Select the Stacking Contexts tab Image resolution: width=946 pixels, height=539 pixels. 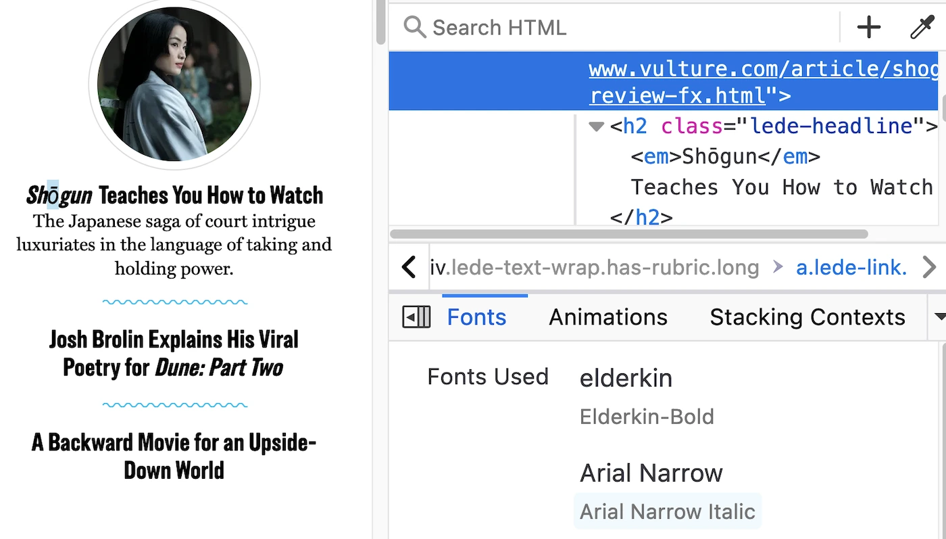807,317
